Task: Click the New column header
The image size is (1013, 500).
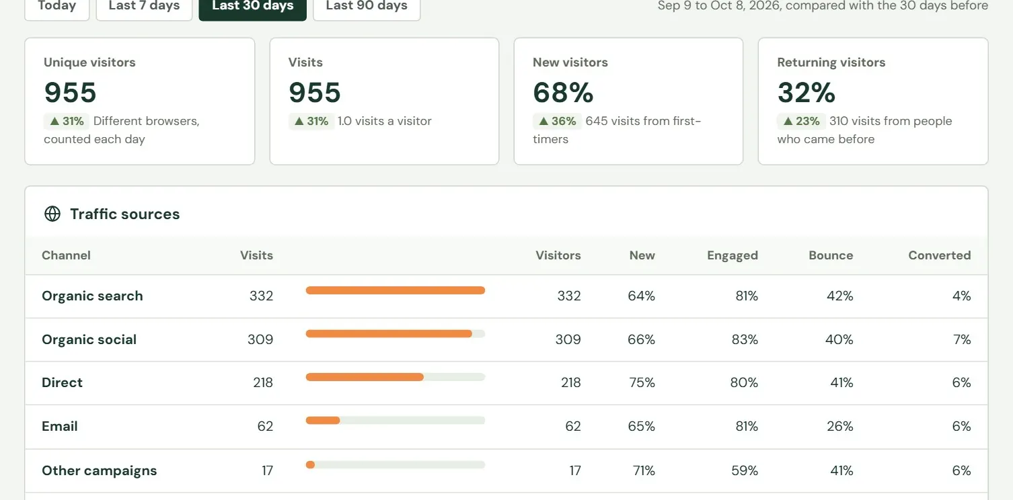Action: [642, 255]
